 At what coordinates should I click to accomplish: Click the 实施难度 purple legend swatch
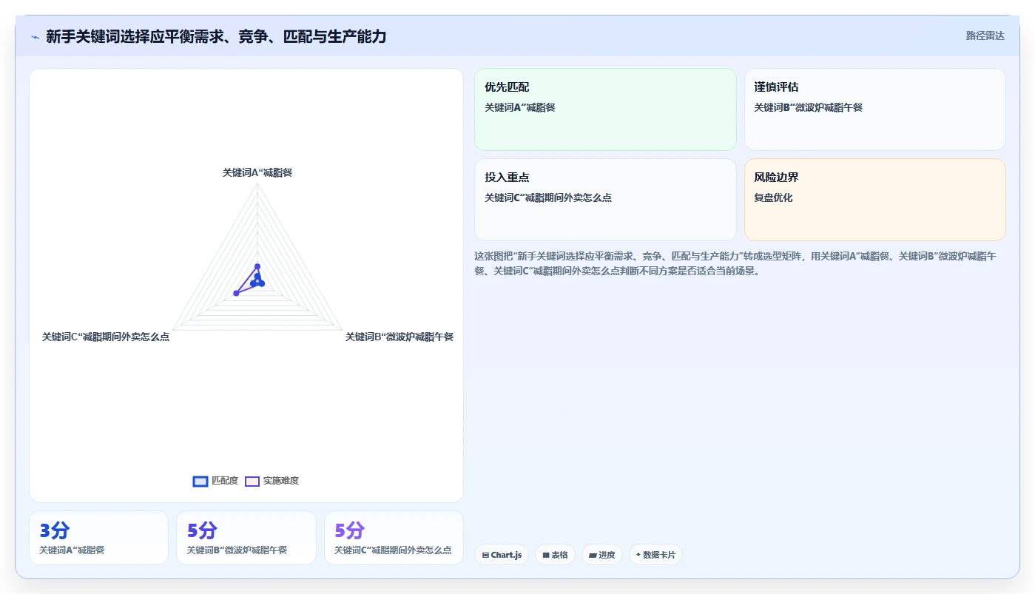coord(252,481)
